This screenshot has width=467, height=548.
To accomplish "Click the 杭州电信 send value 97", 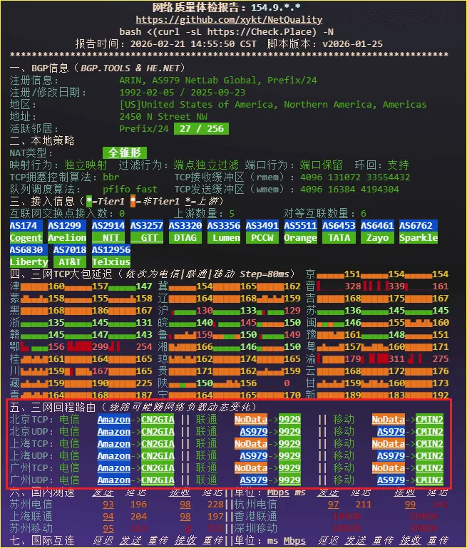I will click(x=333, y=505).
